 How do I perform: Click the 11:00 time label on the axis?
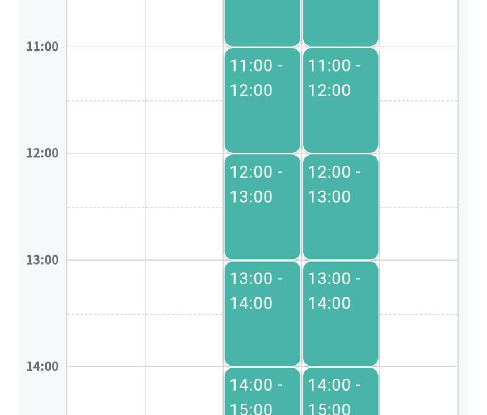[42, 47]
